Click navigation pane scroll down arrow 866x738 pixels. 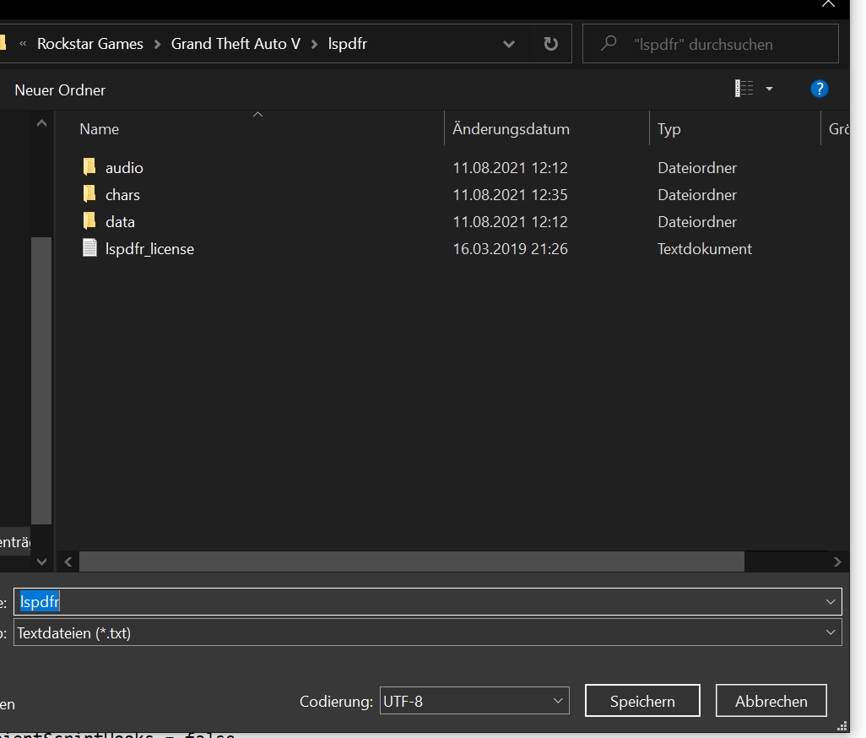click(41, 562)
